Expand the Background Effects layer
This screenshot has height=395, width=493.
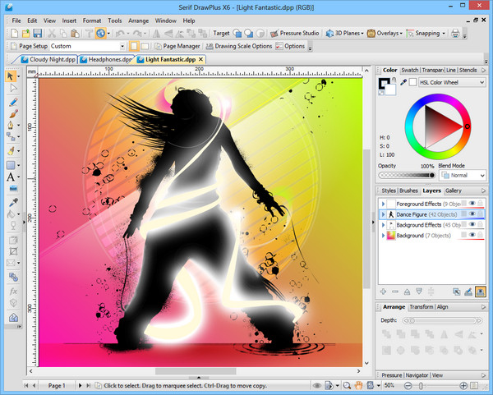pos(383,224)
